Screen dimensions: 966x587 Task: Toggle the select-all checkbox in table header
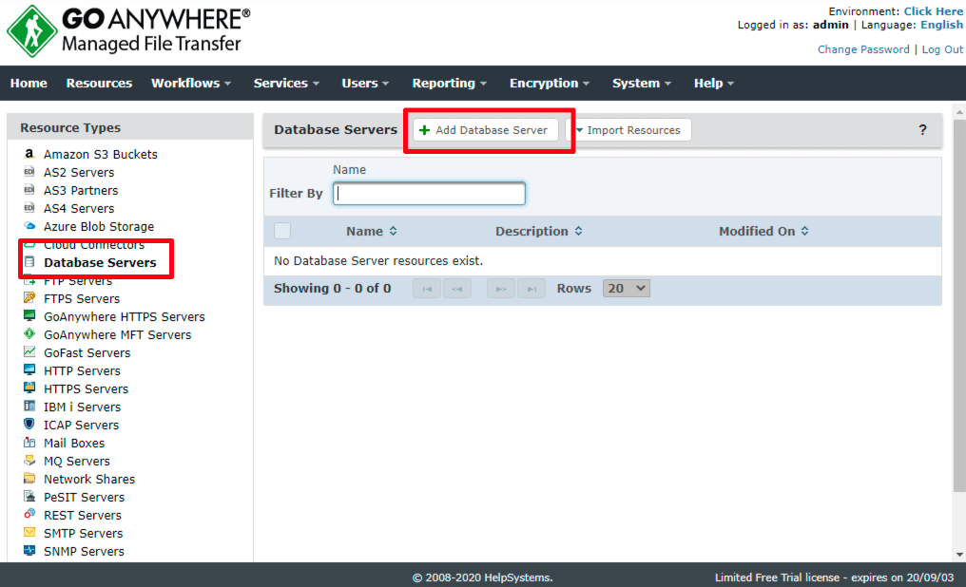[282, 231]
